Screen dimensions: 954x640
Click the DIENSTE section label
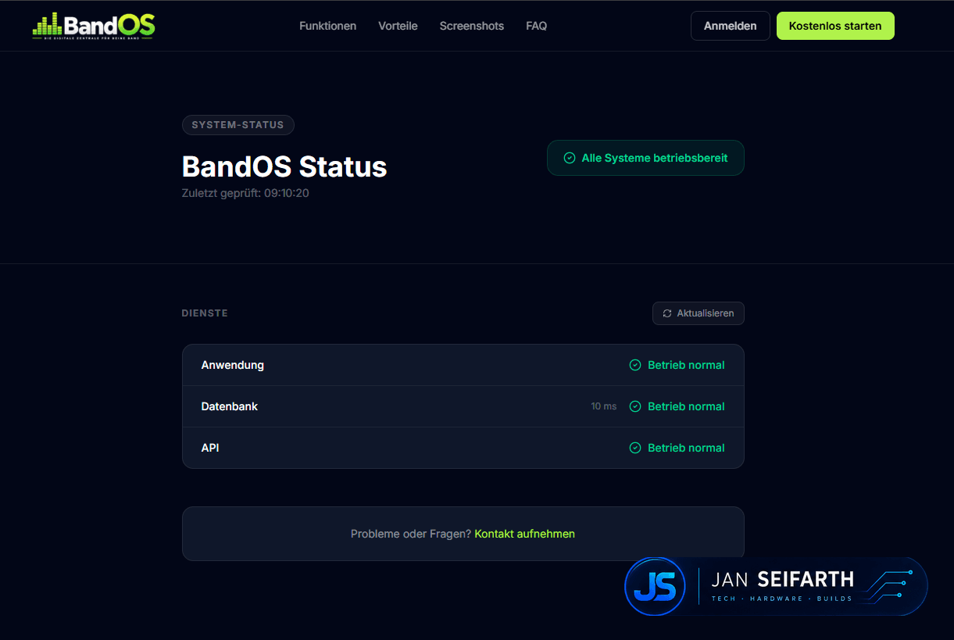(205, 313)
